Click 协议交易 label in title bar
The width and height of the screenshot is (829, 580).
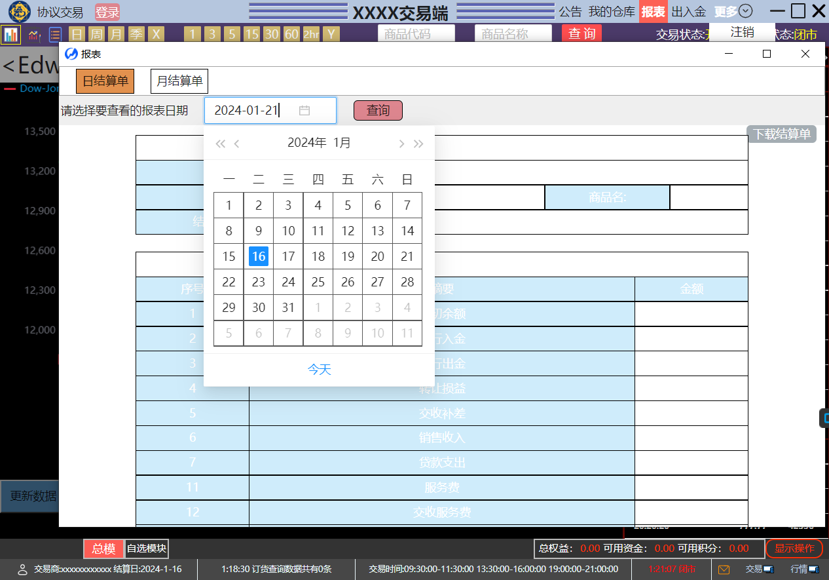pyautogui.click(x=60, y=12)
